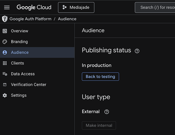Click the Clients grid icon
This screenshot has width=175, height=135.
(x=5, y=63)
